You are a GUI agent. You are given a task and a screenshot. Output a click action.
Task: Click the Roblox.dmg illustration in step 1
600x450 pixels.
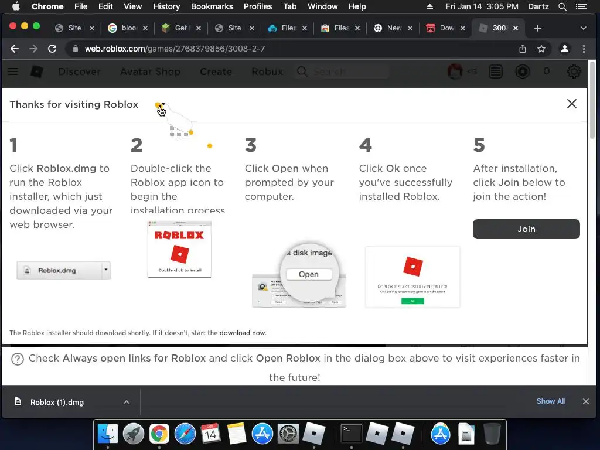pyautogui.click(x=63, y=271)
